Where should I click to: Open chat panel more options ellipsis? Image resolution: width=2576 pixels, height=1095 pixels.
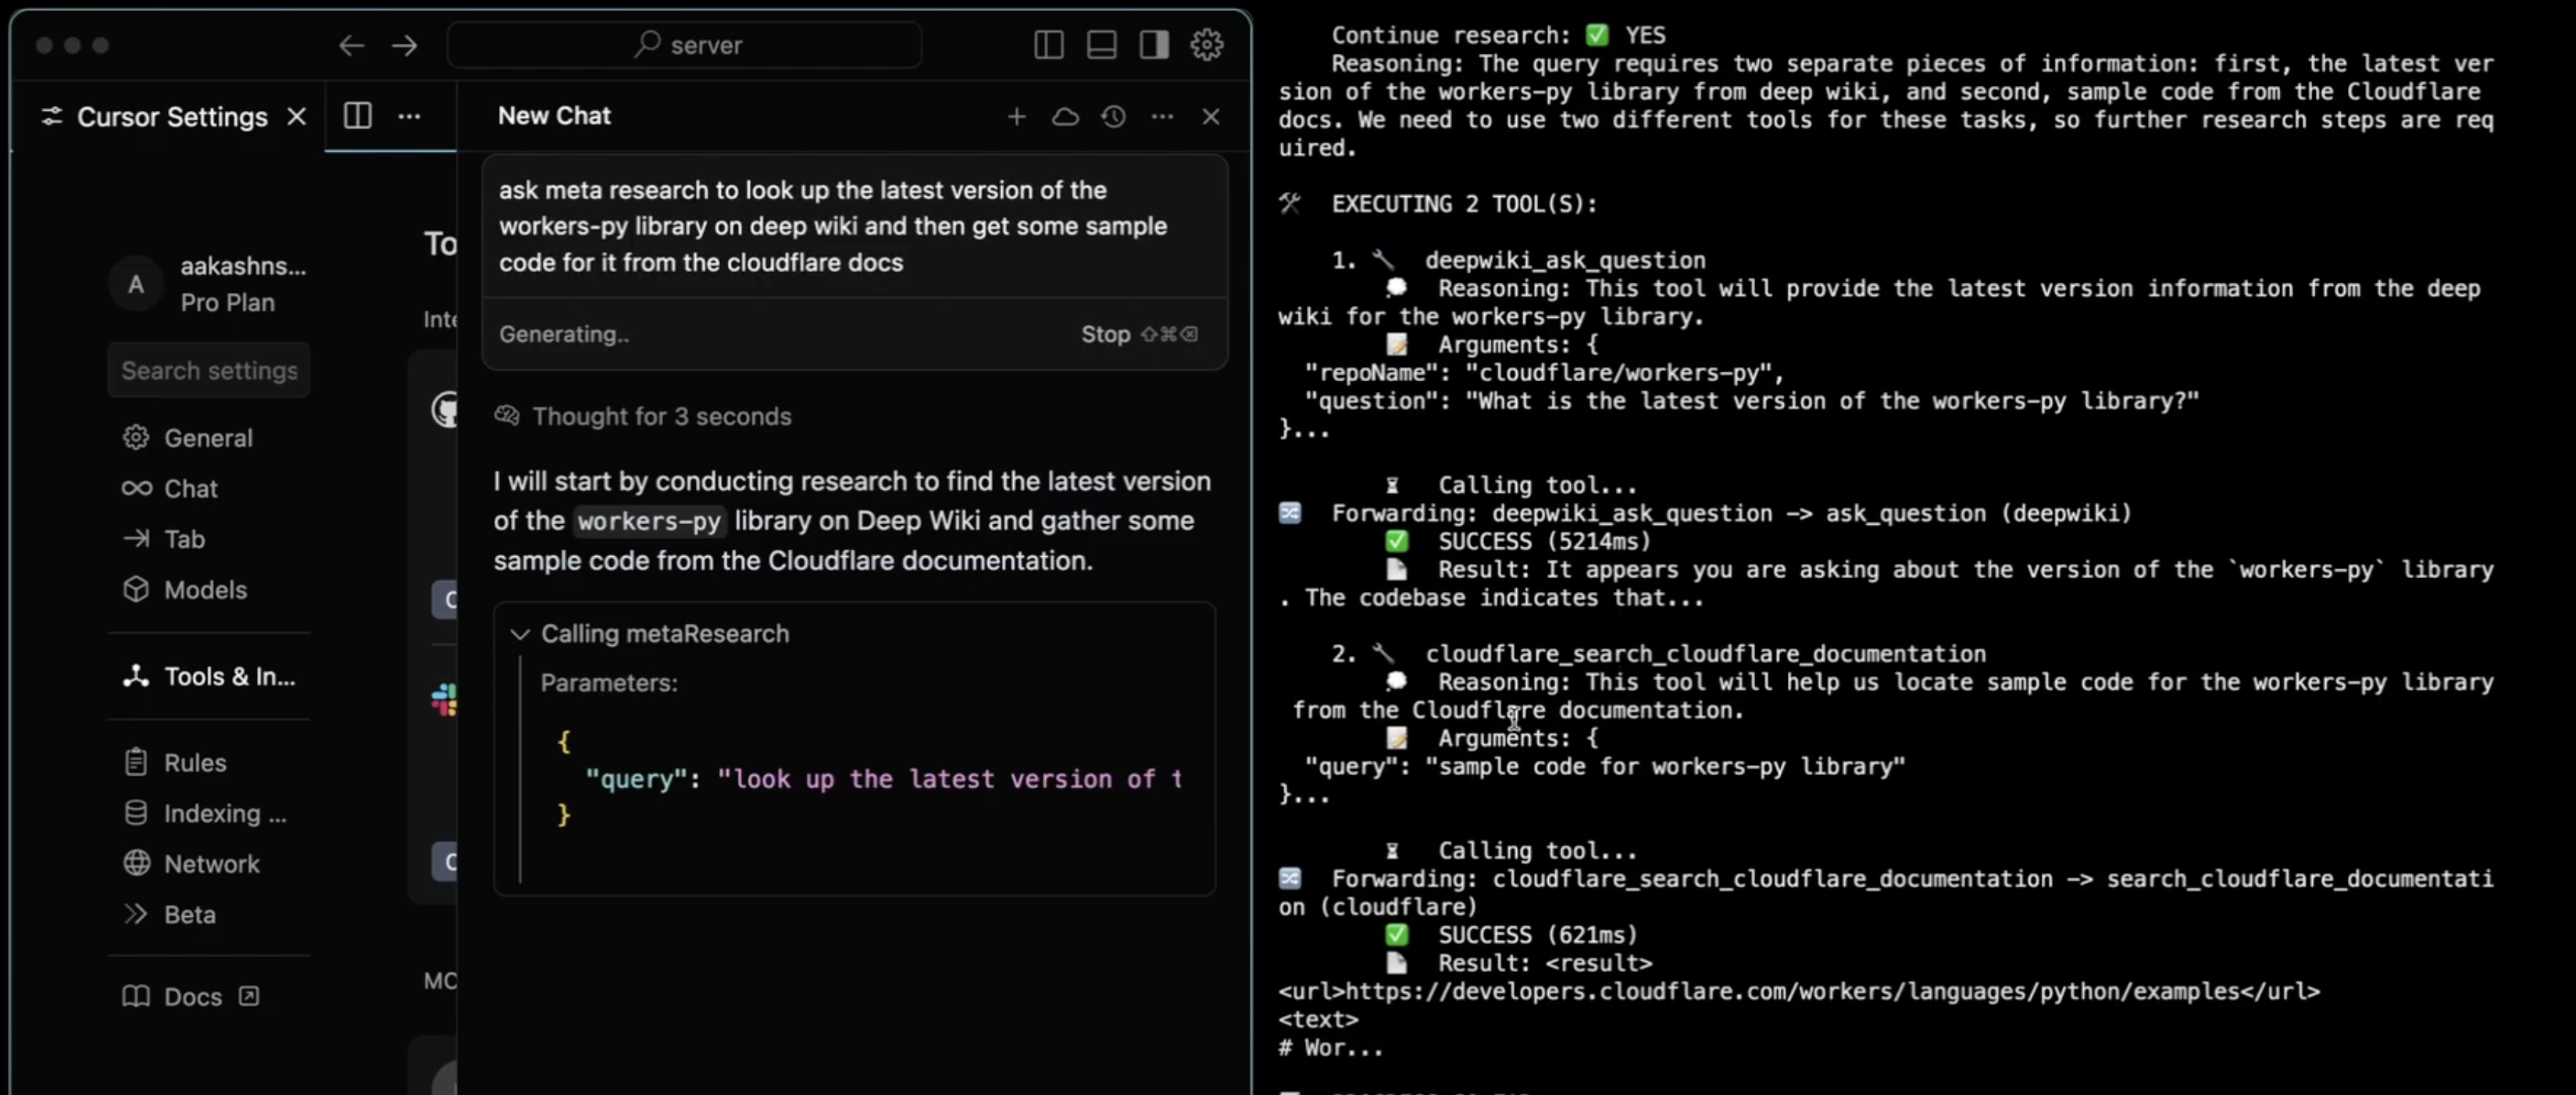[x=1162, y=117]
